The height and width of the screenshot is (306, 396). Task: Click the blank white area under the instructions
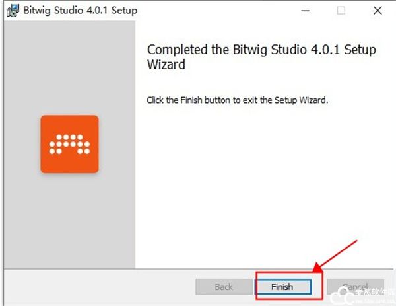point(264,185)
